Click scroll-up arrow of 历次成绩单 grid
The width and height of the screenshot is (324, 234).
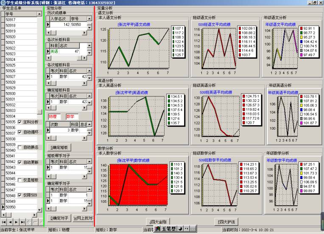90,19
